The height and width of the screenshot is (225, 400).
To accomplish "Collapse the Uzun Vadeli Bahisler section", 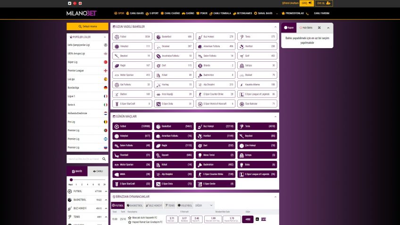I will pyautogui.click(x=275, y=26).
